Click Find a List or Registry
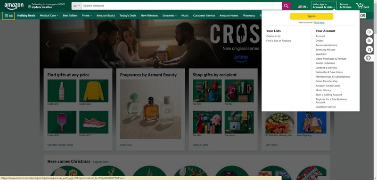This screenshot has width=377, height=180. point(279,41)
